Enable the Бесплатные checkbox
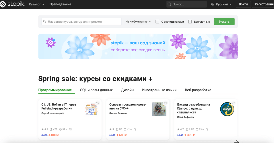Viewport: 274px width, 143px height. (190, 22)
